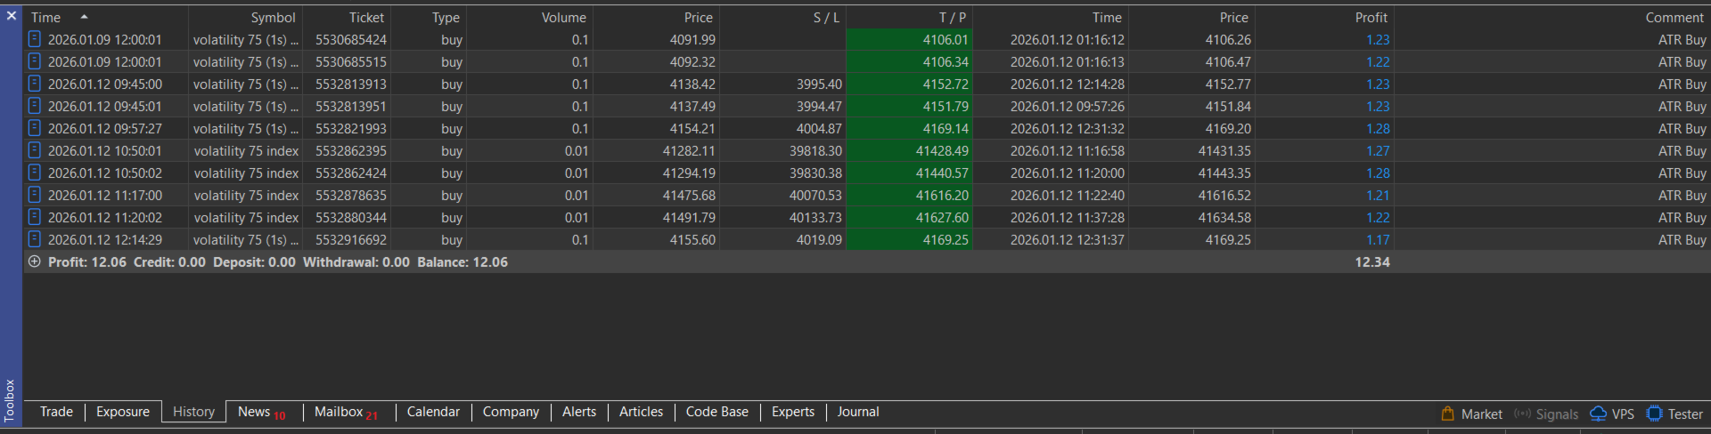
Task: Switch to the Trade tab
Action: point(56,412)
